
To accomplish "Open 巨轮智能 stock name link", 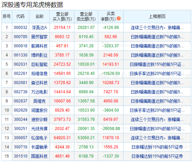I will coord(39,64).
